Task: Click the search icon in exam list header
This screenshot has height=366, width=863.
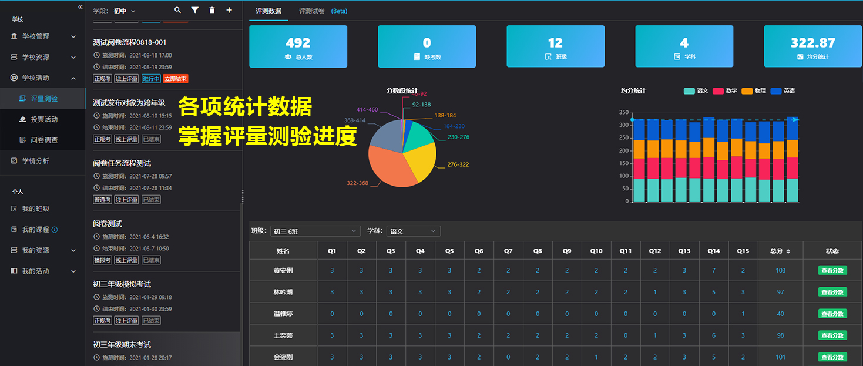Action: coord(178,11)
